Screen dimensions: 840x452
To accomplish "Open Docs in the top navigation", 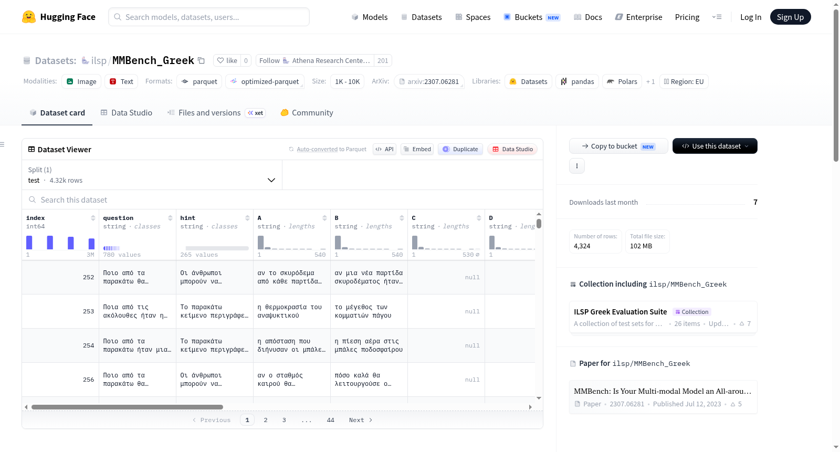I will tap(588, 17).
